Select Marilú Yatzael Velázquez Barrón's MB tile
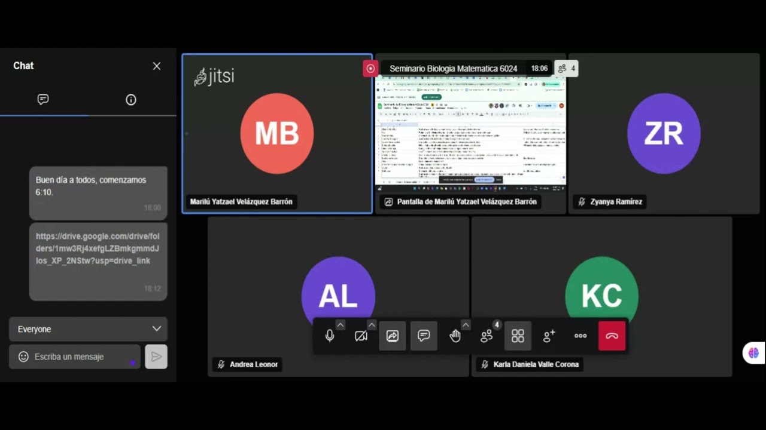The width and height of the screenshot is (766, 430). pyautogui.click(x=277, y=133)
